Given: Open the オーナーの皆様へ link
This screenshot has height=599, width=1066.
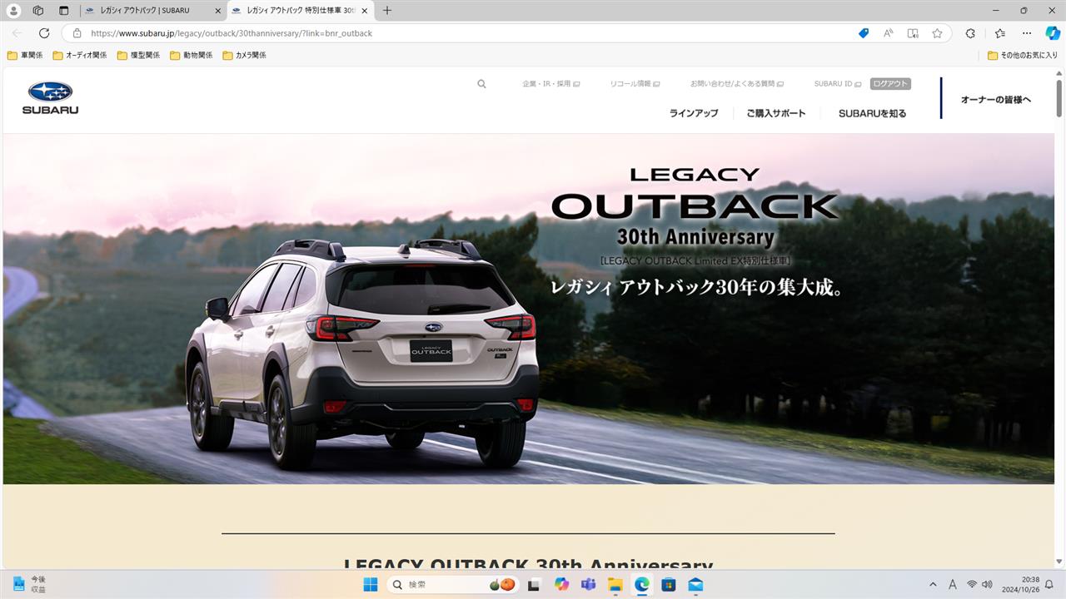Looking at the screenshot, I should pos(996,100).
